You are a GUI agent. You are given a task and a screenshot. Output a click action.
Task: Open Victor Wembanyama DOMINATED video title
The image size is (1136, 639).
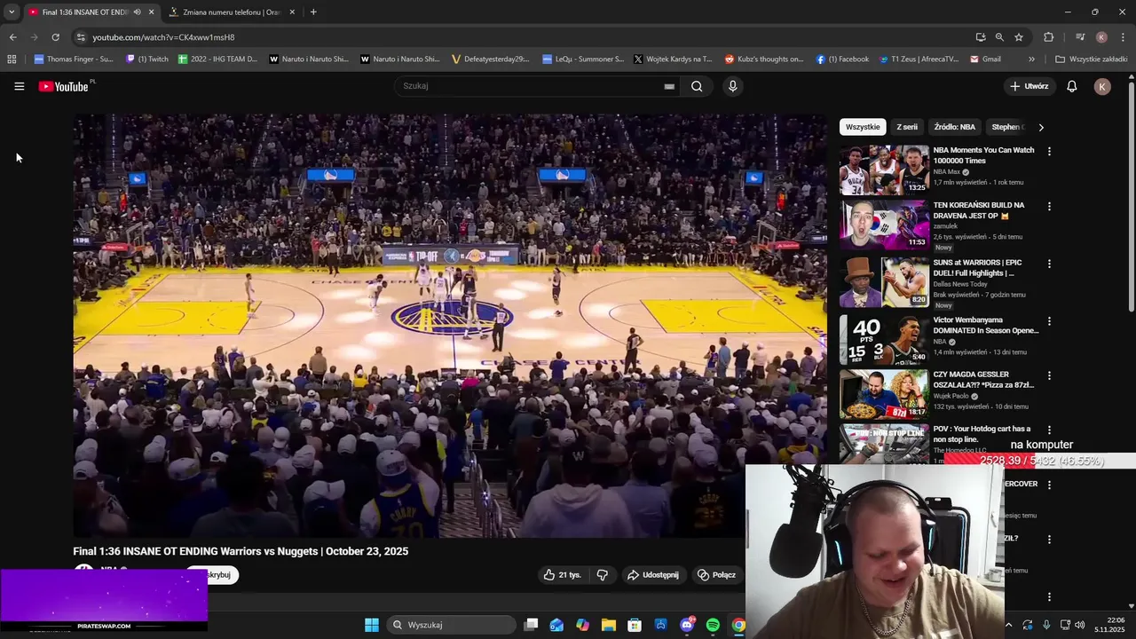985,325
